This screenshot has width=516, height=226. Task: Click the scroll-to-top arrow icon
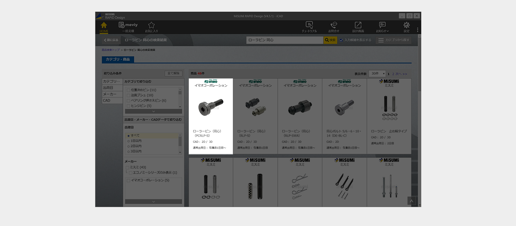point(411,201)
